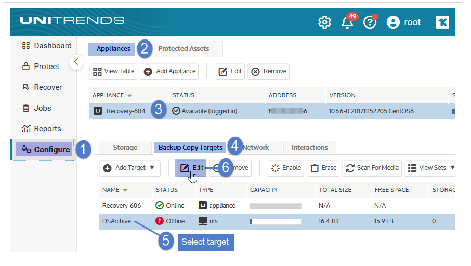Viewport: 471px width, 266px height.
Task: Click the nfs type icon for DSArchive
Action: pyautogui.click(x=203, y=221)
